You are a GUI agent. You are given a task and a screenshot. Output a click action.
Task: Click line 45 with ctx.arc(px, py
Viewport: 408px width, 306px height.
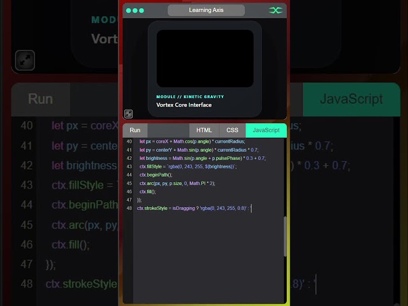[x=177, y=184]
